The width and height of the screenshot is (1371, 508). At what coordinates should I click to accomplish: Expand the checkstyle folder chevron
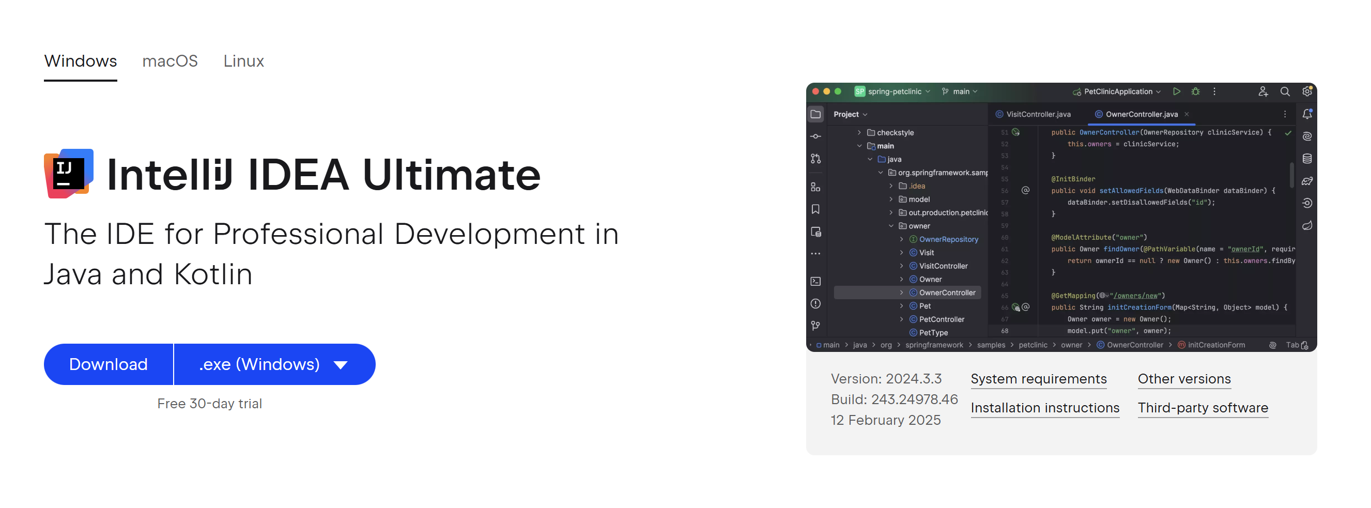click(859, 133)
